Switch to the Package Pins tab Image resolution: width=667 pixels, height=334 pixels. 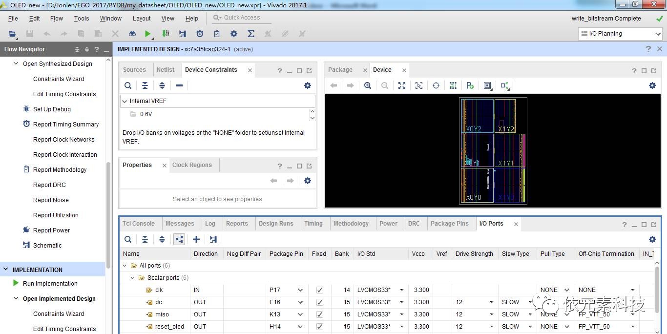click(449, 224)
